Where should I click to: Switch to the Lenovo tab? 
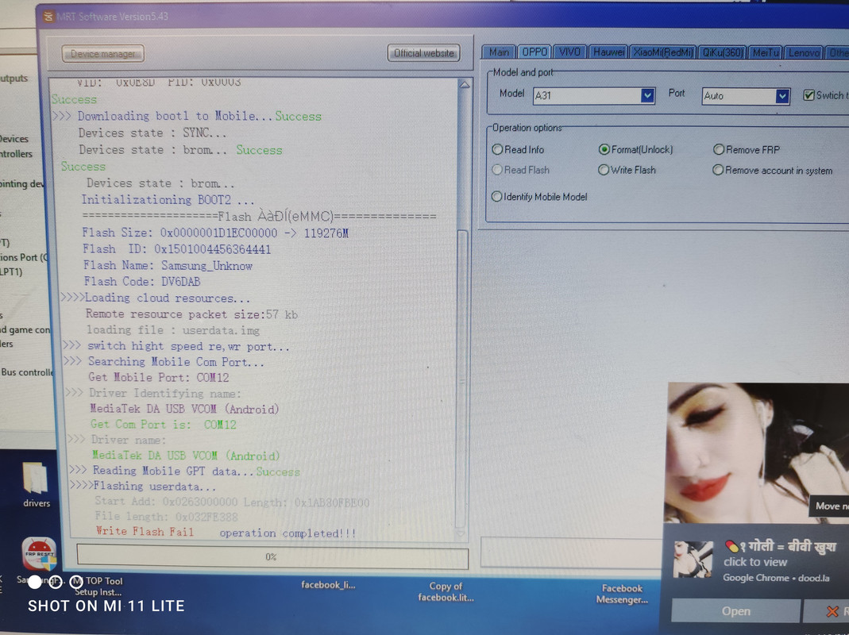click(x=804, y=52)
